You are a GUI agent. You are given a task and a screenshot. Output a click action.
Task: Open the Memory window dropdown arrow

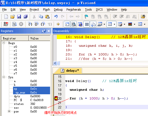coord(114,24)
